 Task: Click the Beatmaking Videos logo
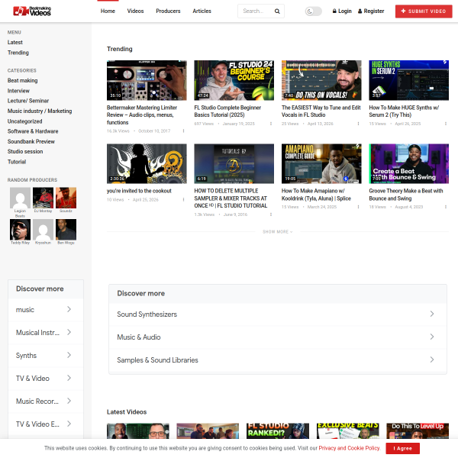pos(32,11)
